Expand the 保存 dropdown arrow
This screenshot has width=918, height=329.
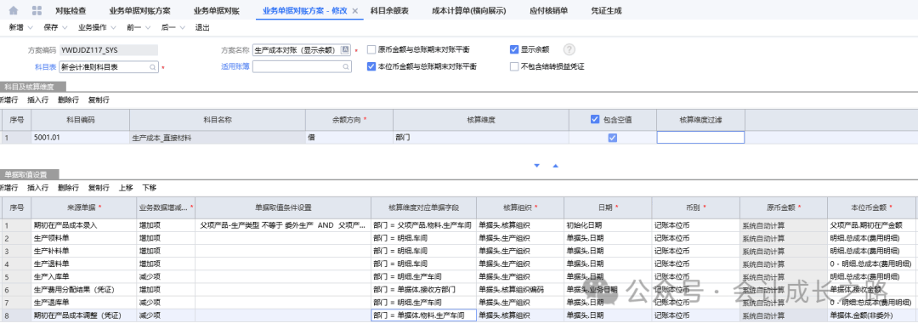coord(65,27)
